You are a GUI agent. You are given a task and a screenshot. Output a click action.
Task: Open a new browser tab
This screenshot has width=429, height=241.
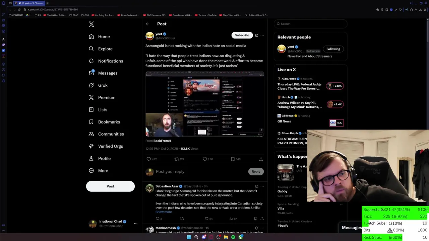[47, 3]
